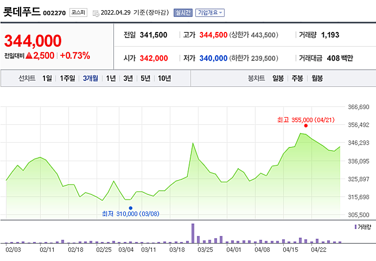376x261 pixels.
Task: Click the tallest volume bar near 03/25
Action: pyautogui.click(x=193, y=234)
